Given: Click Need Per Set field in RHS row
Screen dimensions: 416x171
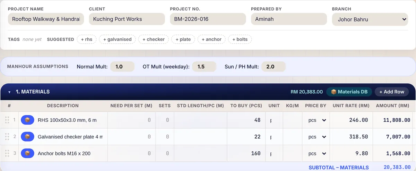Looking at the screenshot, I should (x=131, y=120).
